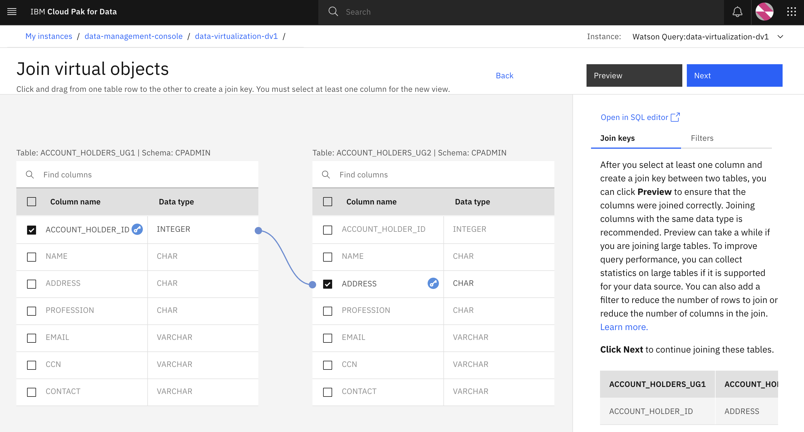Viewport: 804px width, 432px height.
Task: Uncheck ACCOUNT_HOLDER_ID in the UG1 table
Action: (x=32, y=230)
